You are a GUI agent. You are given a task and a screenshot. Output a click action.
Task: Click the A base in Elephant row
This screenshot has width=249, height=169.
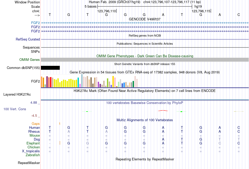[163, 143]
